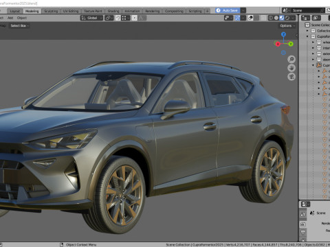Click the negative Z circle on the gizmo
The height and width of the screenshot is (247, 330).
(x=283, y=53)
